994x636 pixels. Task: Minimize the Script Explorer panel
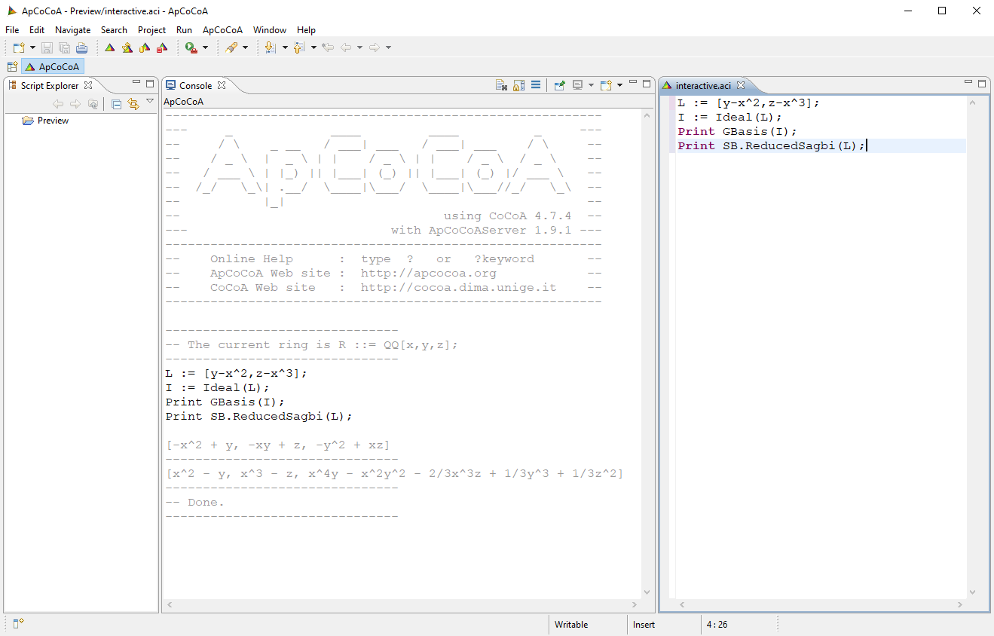point(136,83)
